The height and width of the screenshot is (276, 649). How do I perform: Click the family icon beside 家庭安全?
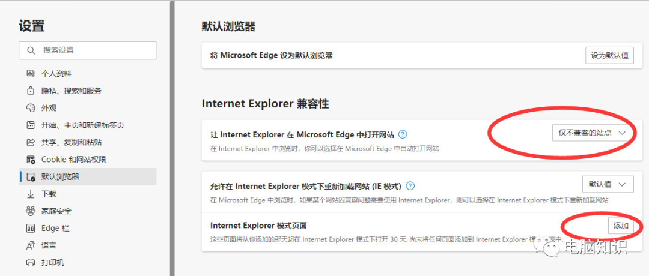click(x=30, y=211)
